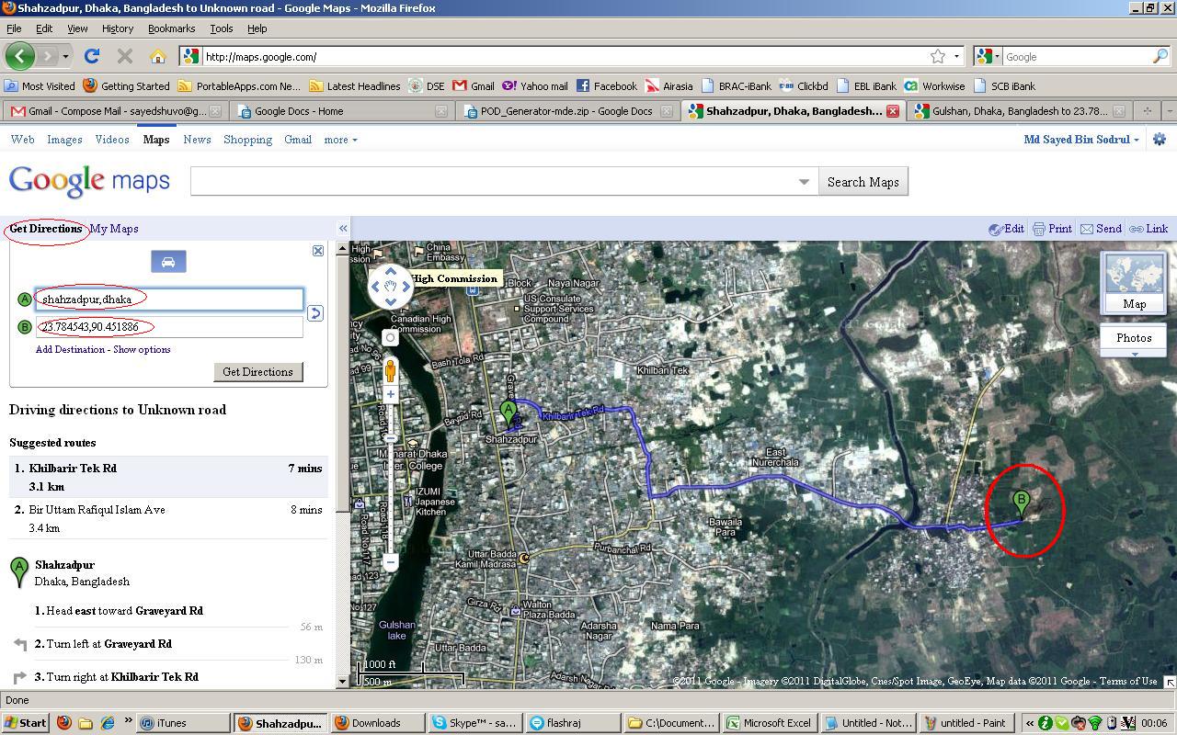Click the Search Maps button

pos(863,182)
